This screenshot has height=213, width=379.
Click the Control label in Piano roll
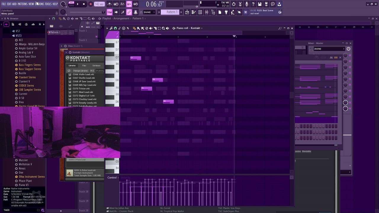click(112, 177)
